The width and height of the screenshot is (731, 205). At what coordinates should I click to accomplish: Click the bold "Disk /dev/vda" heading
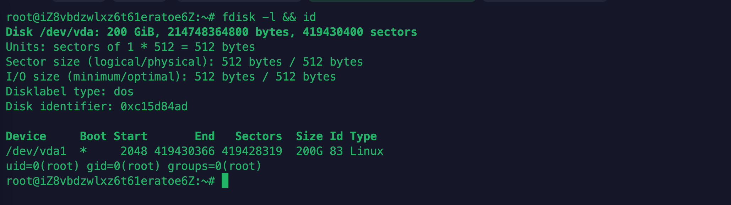(x=52, y=32)
